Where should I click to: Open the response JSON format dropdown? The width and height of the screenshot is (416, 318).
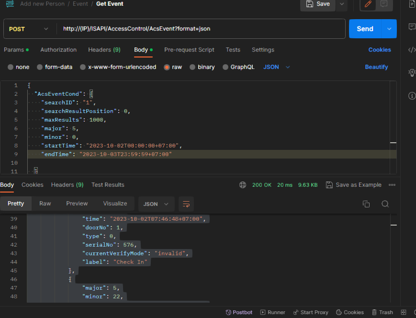pyautogui.click(x=156, y=204)
